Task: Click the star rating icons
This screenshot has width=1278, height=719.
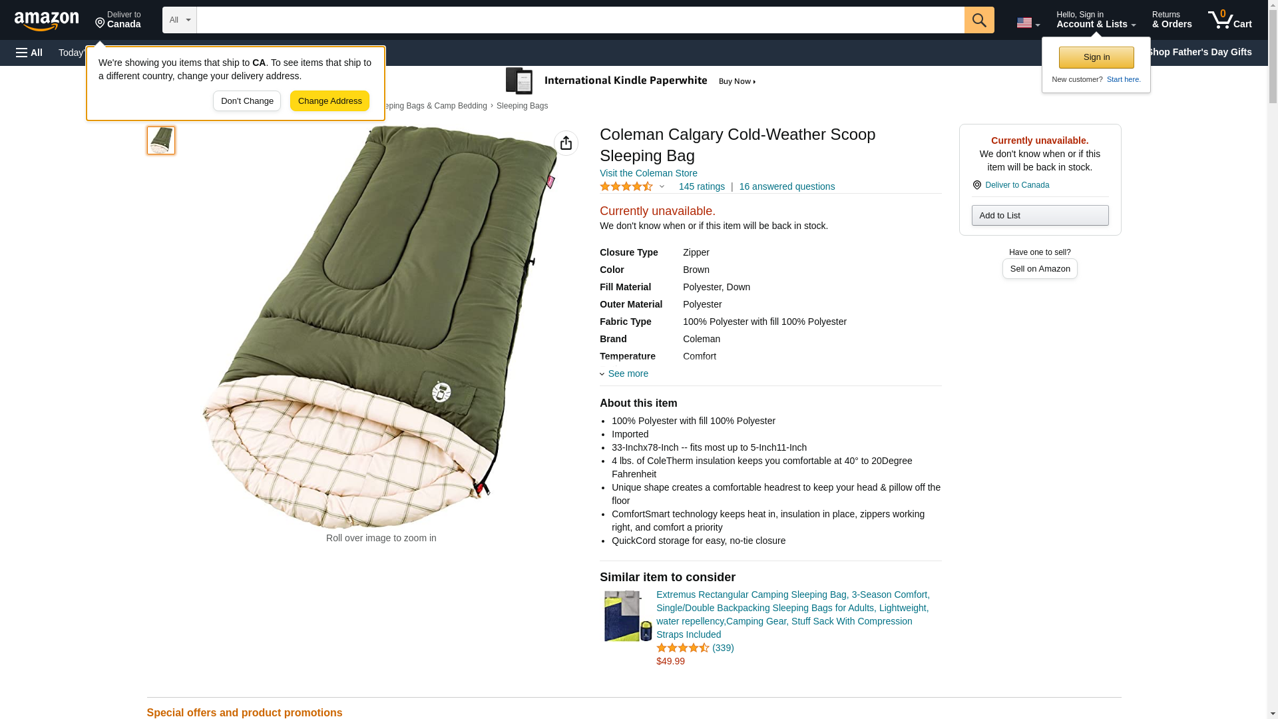Action: pos(626,187)
